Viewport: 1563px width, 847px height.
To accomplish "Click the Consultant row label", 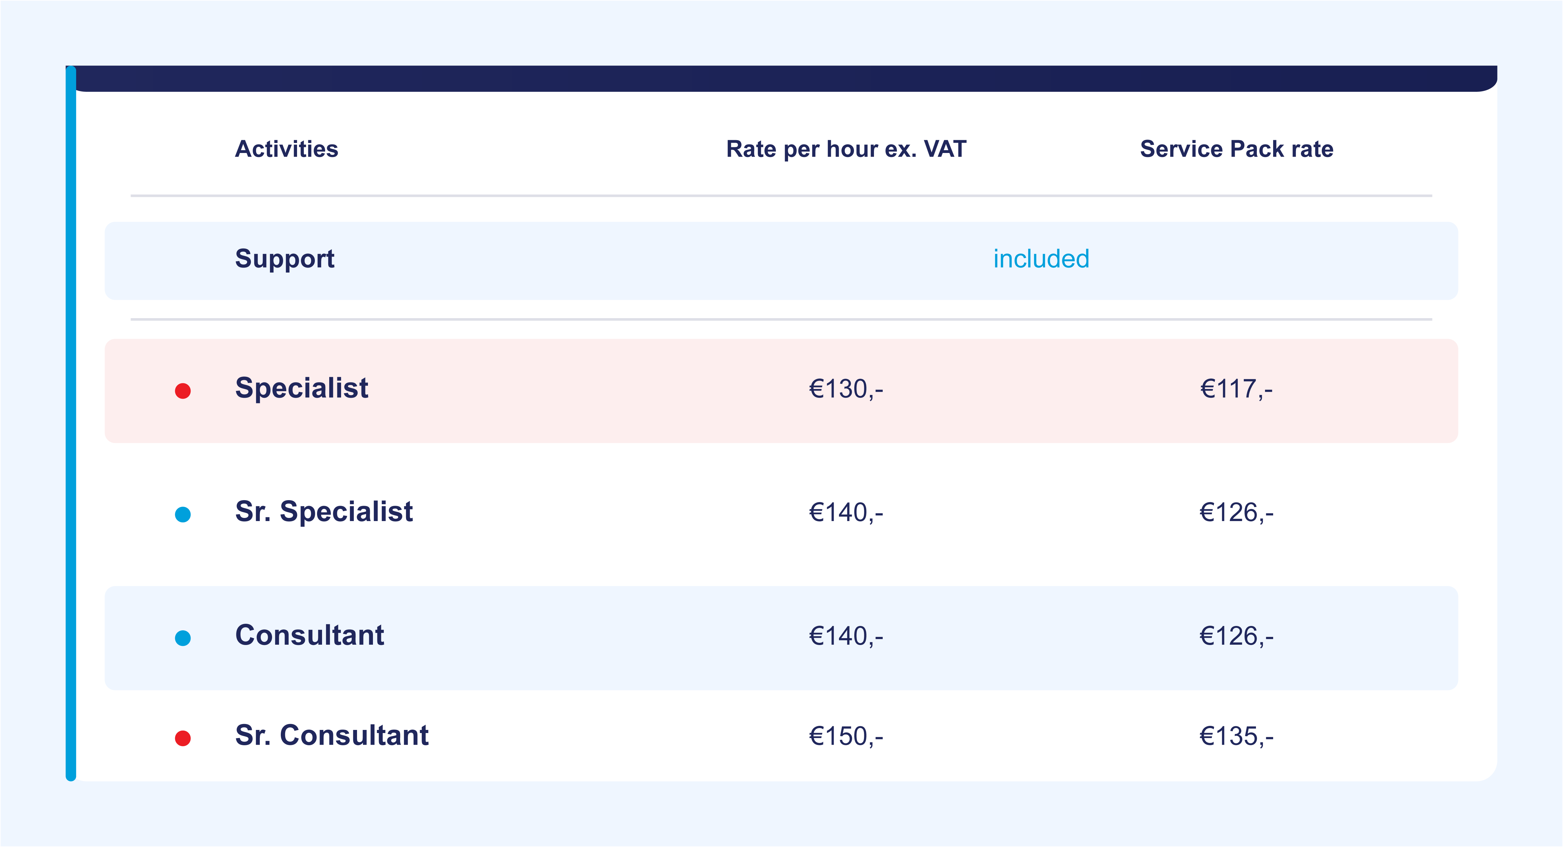I will (x=310, y=636).
